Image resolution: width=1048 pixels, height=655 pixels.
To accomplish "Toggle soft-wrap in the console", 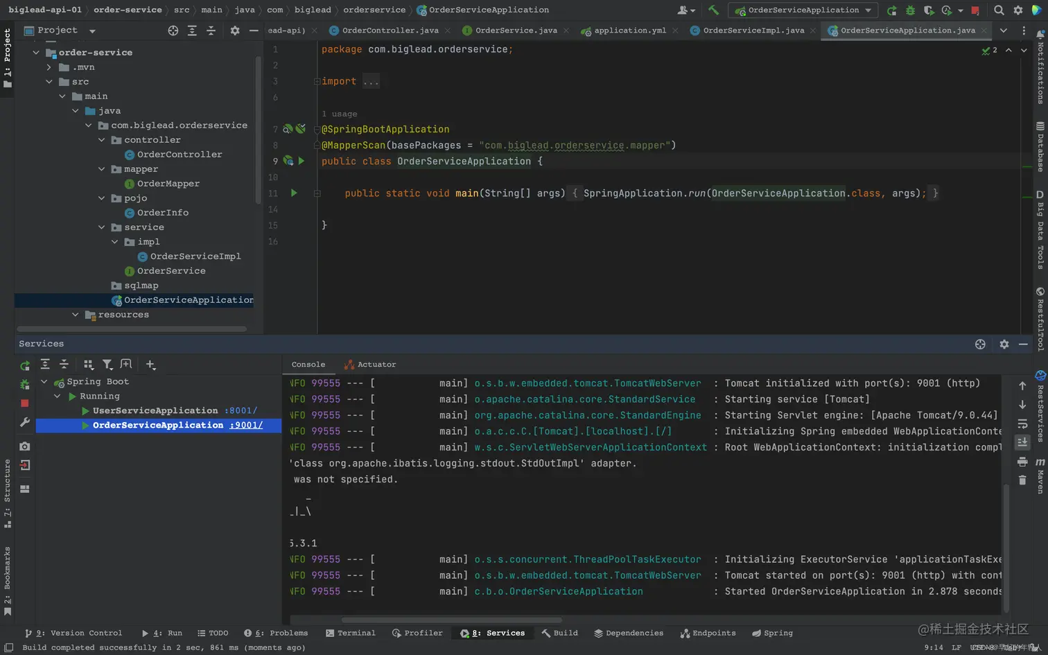I will [x=1022, y=423].
